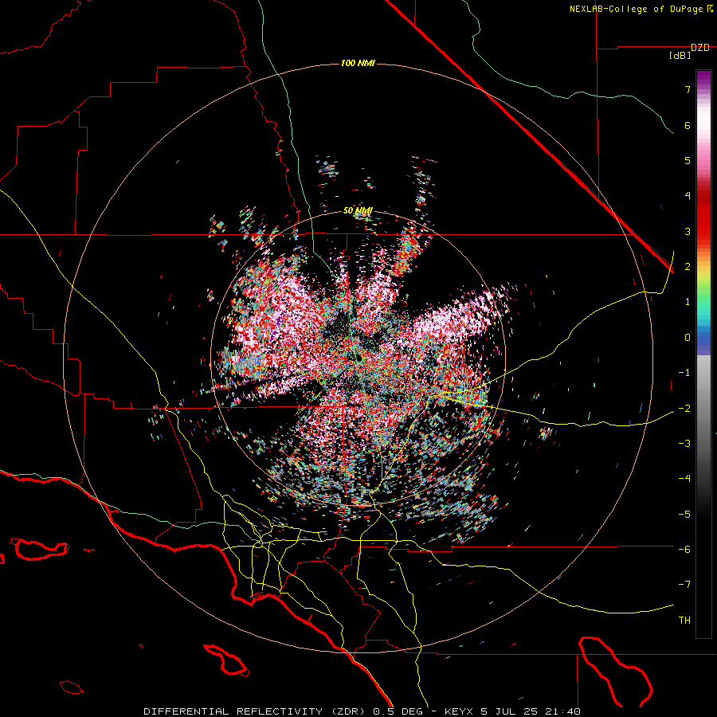Viewport: 717px width, 717px height.
Task: Click the DIFFERENTIAL REFLECTIVITY caption text
Action: coord(233,711)
